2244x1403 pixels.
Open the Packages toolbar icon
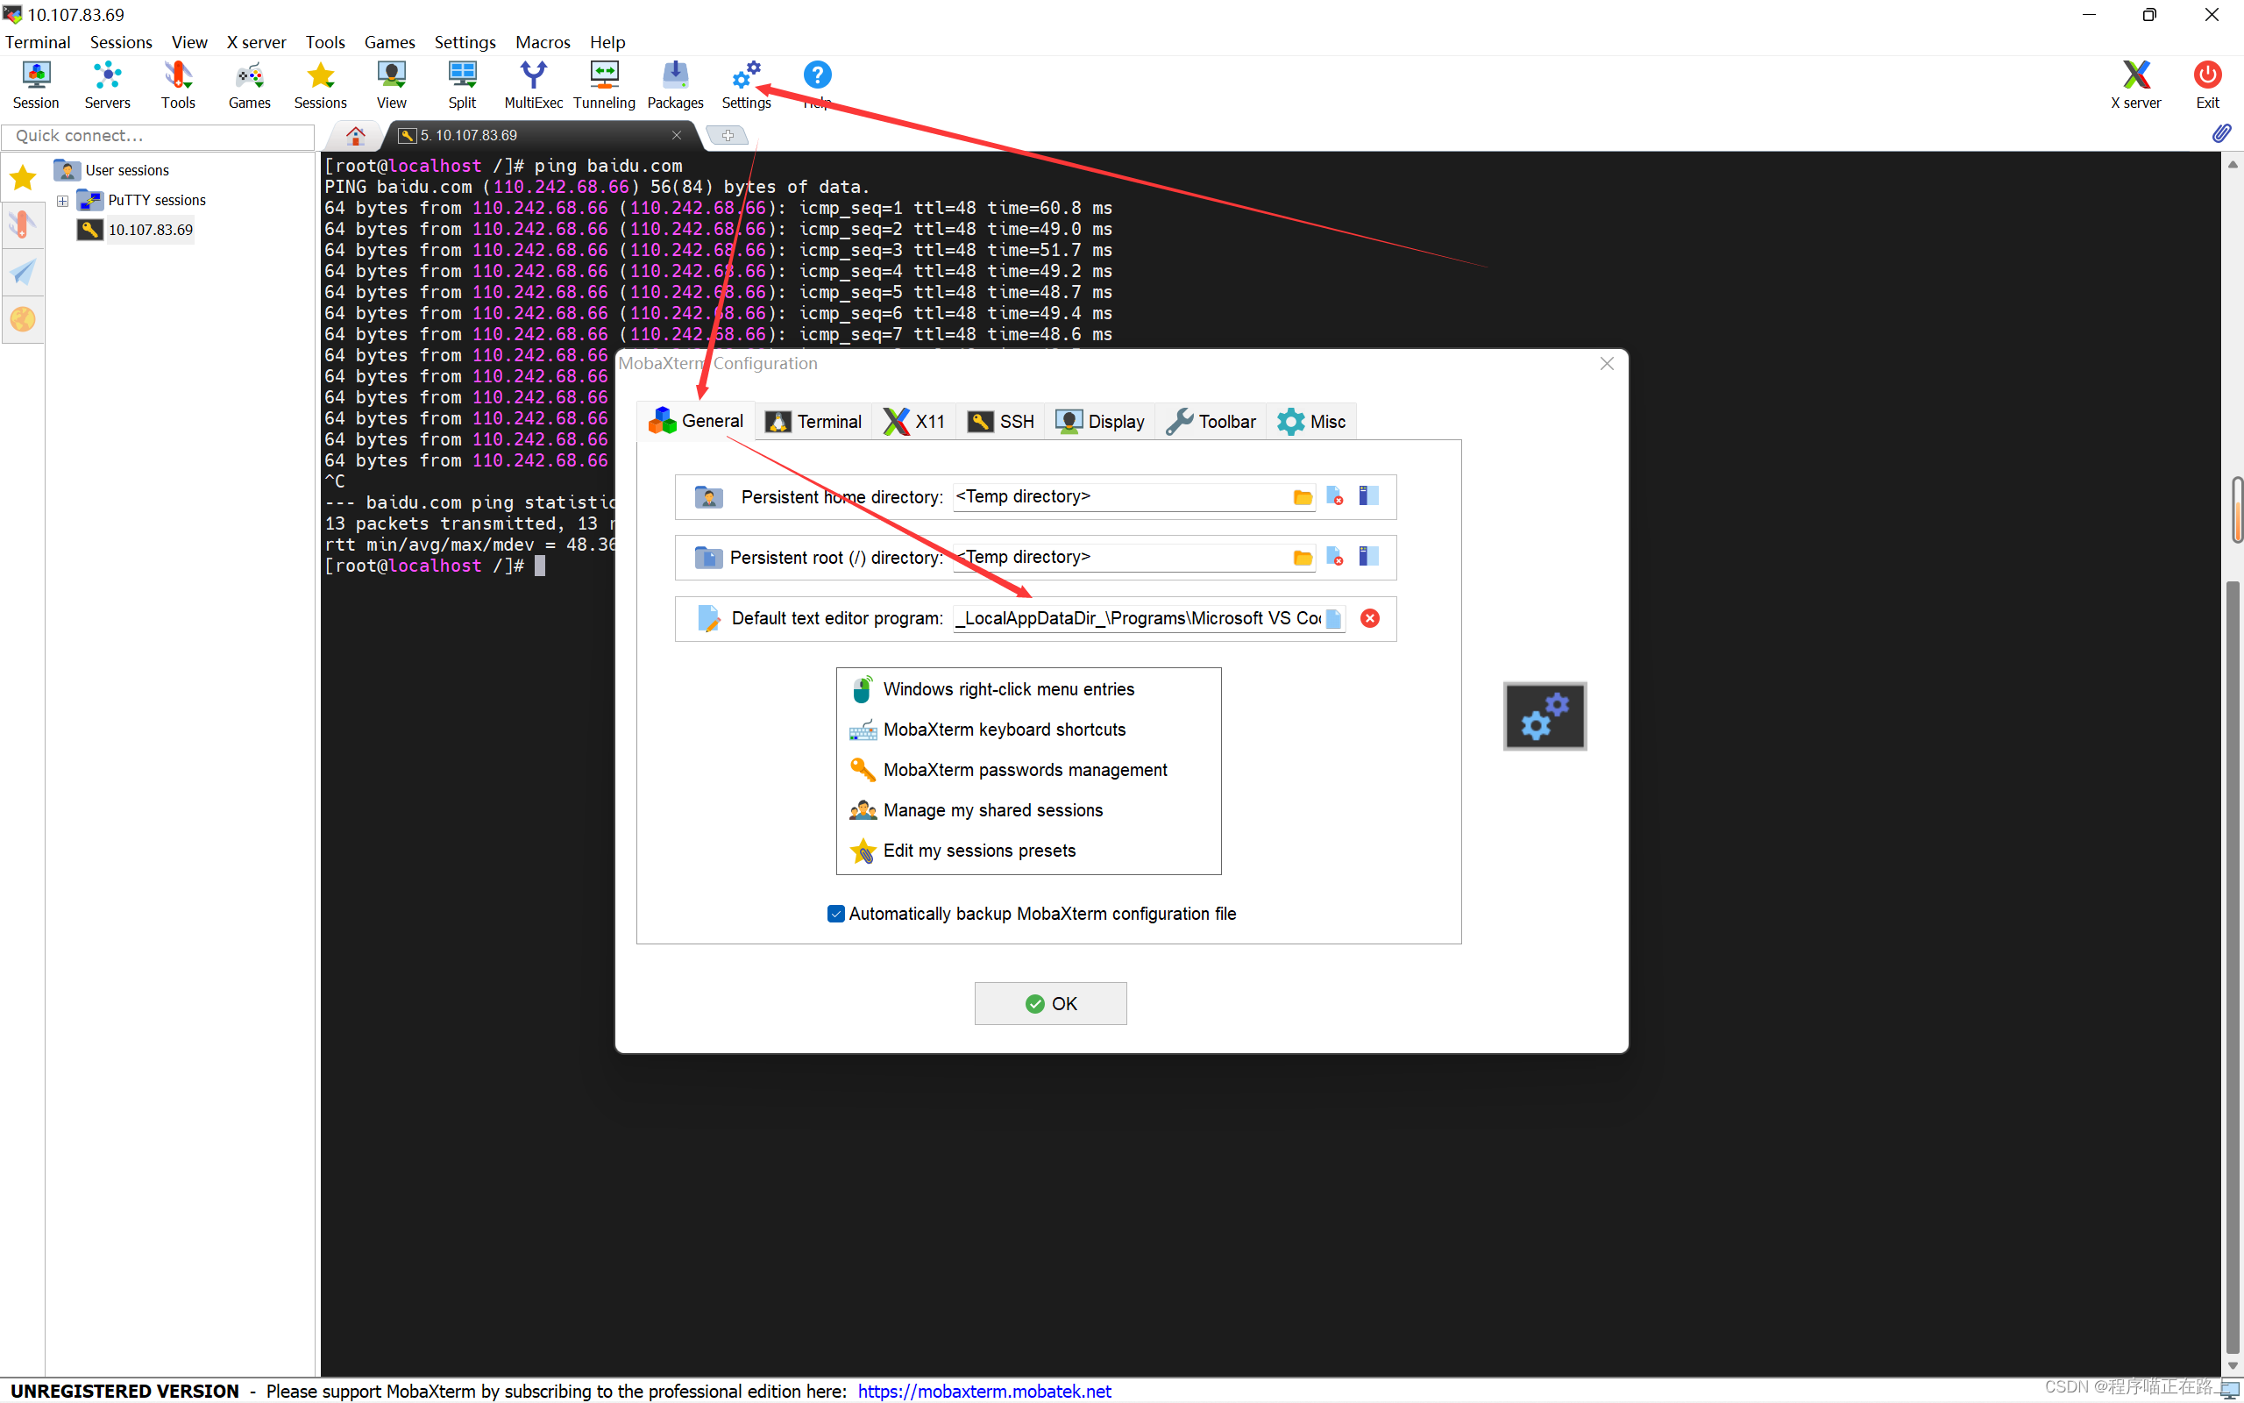[675, 84]
